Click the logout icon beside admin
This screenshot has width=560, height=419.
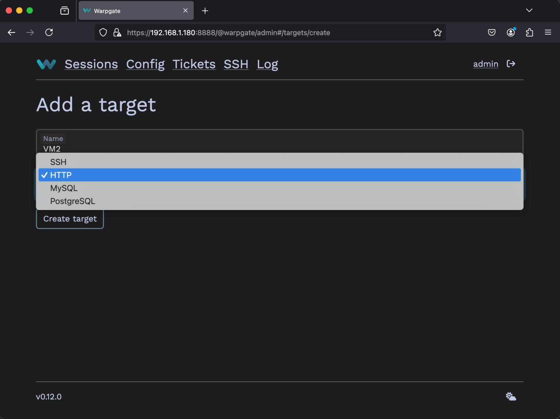[511, 64]
